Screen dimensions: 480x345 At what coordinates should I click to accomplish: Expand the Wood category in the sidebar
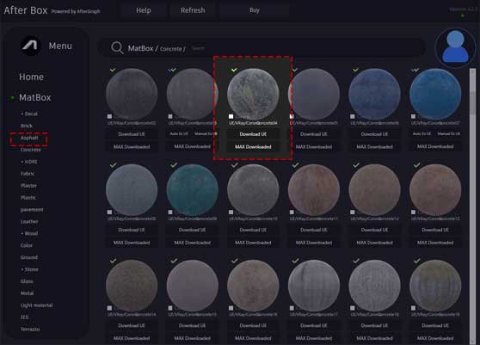click(29, 233)
